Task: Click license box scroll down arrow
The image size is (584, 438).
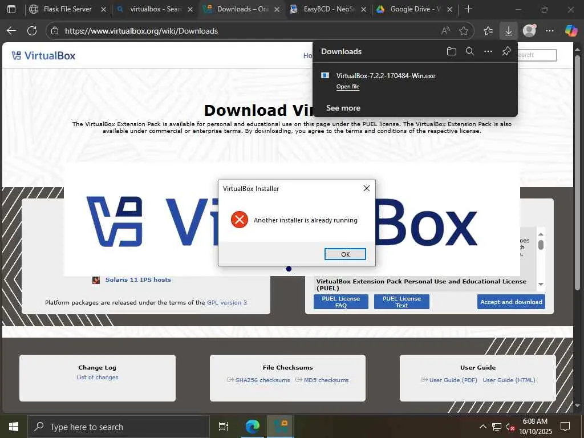Action: 541,284
